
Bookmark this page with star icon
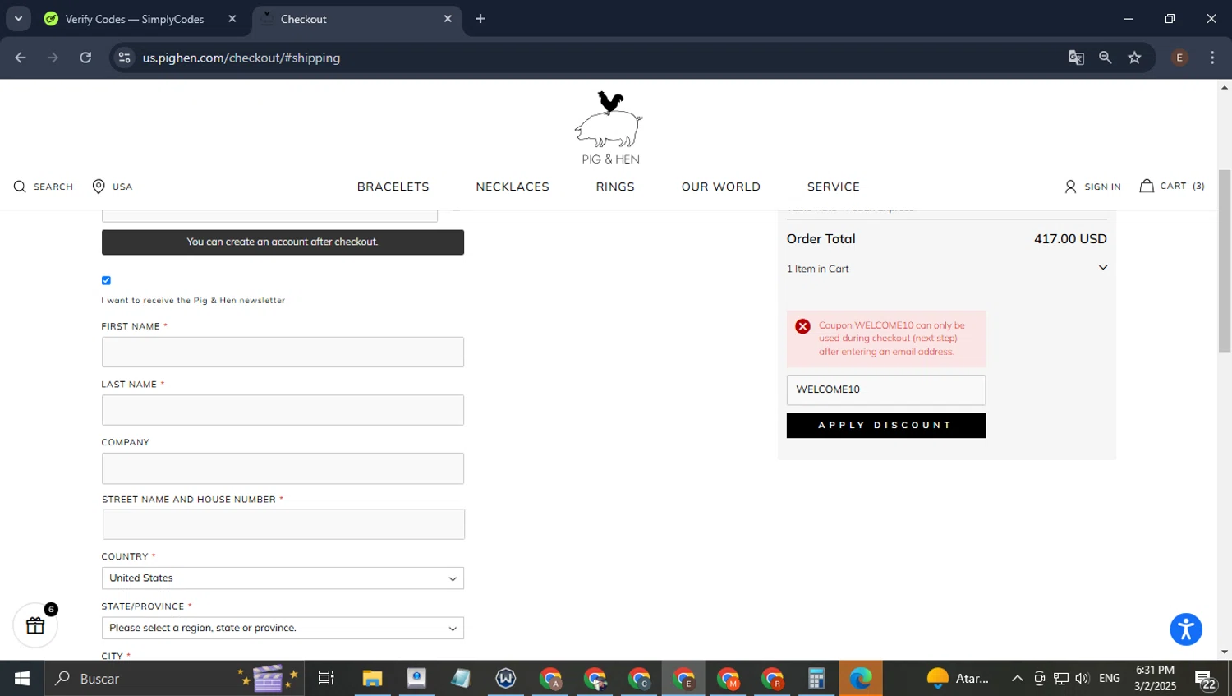click(1134, 58)
